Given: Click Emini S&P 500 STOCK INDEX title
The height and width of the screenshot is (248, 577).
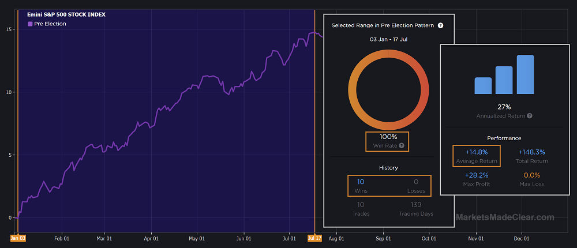Looking at the screenshot, I should [x=66, y=15].
